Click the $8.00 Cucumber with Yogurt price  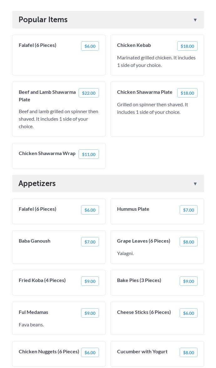click(x=188, y=352)
